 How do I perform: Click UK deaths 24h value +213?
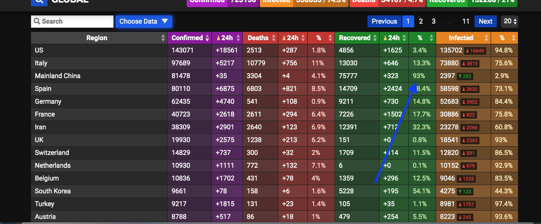click(290, 140)
